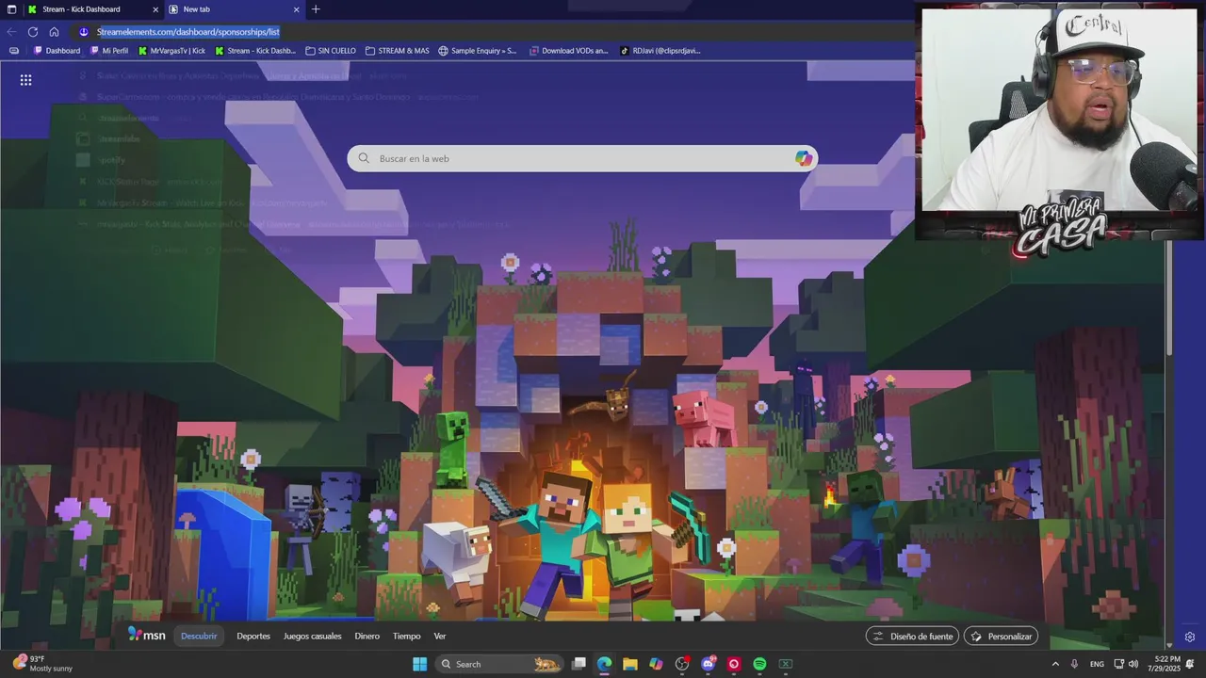Click the taskbar Search box

click(500, 664)
